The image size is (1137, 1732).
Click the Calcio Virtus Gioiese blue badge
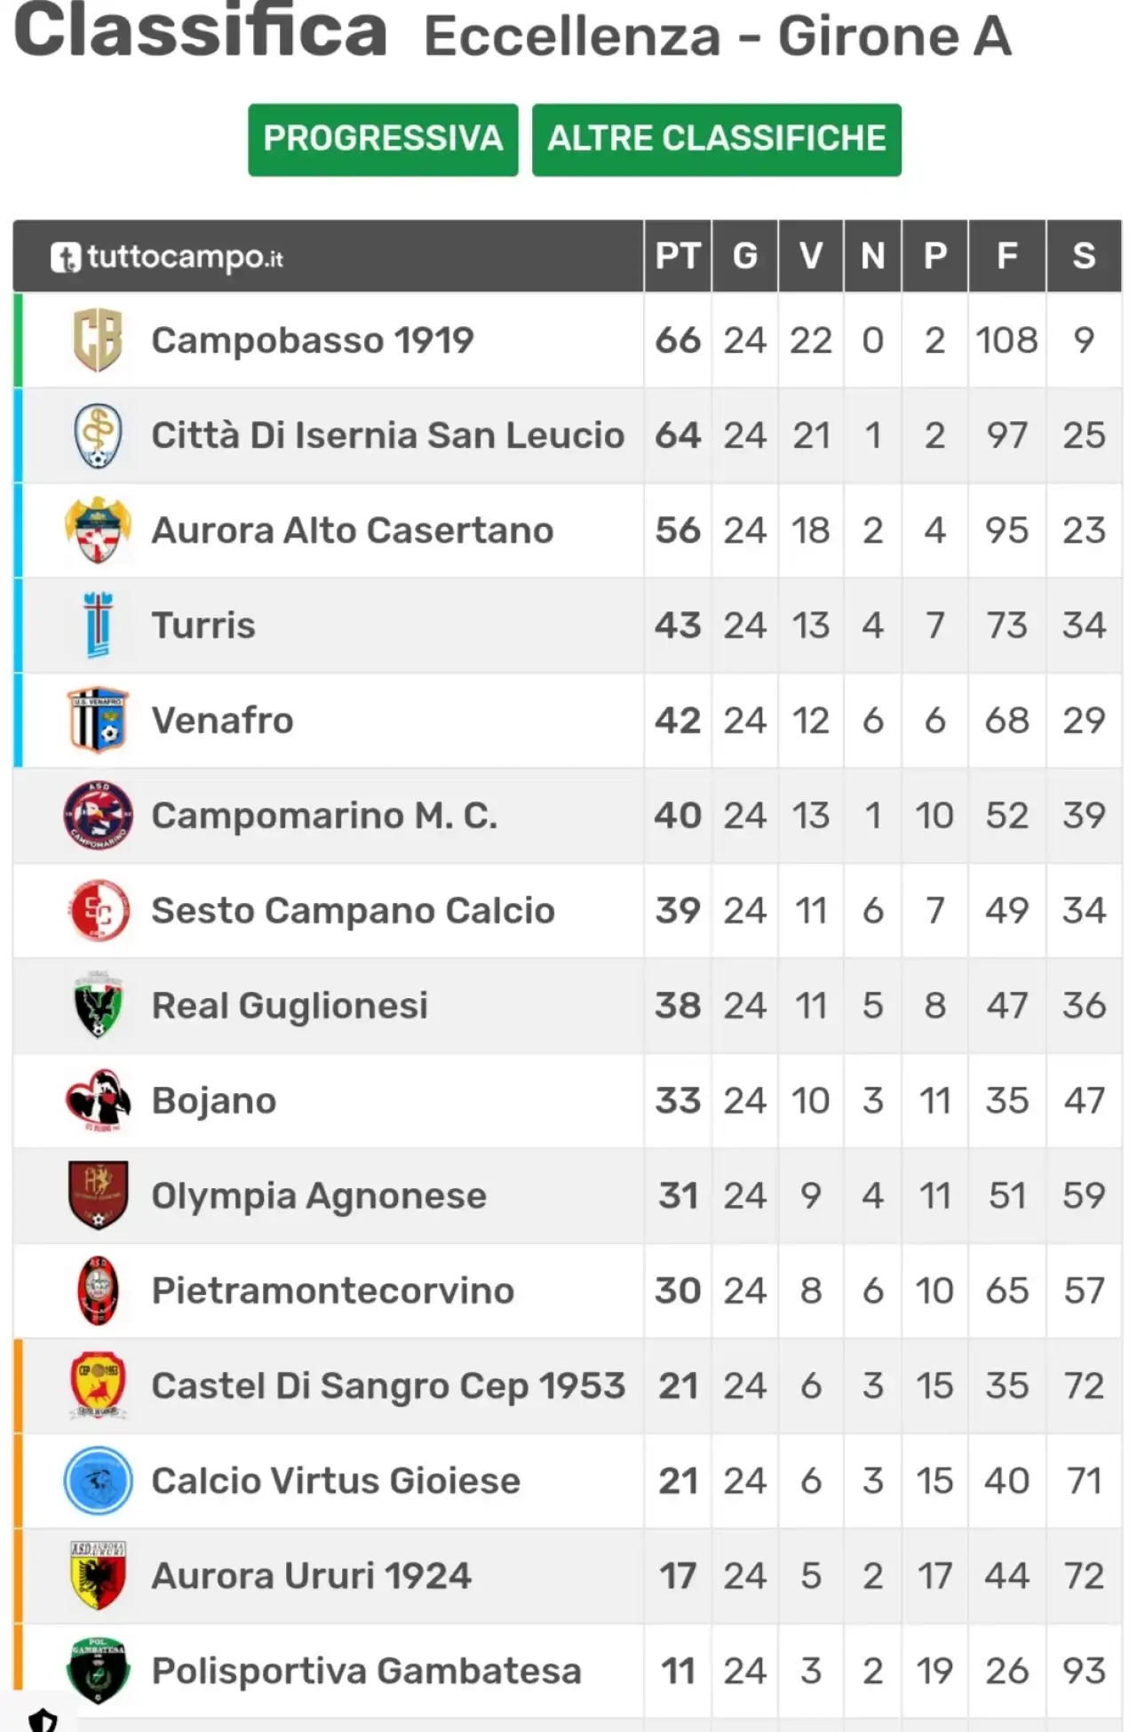click(98, 1481)
